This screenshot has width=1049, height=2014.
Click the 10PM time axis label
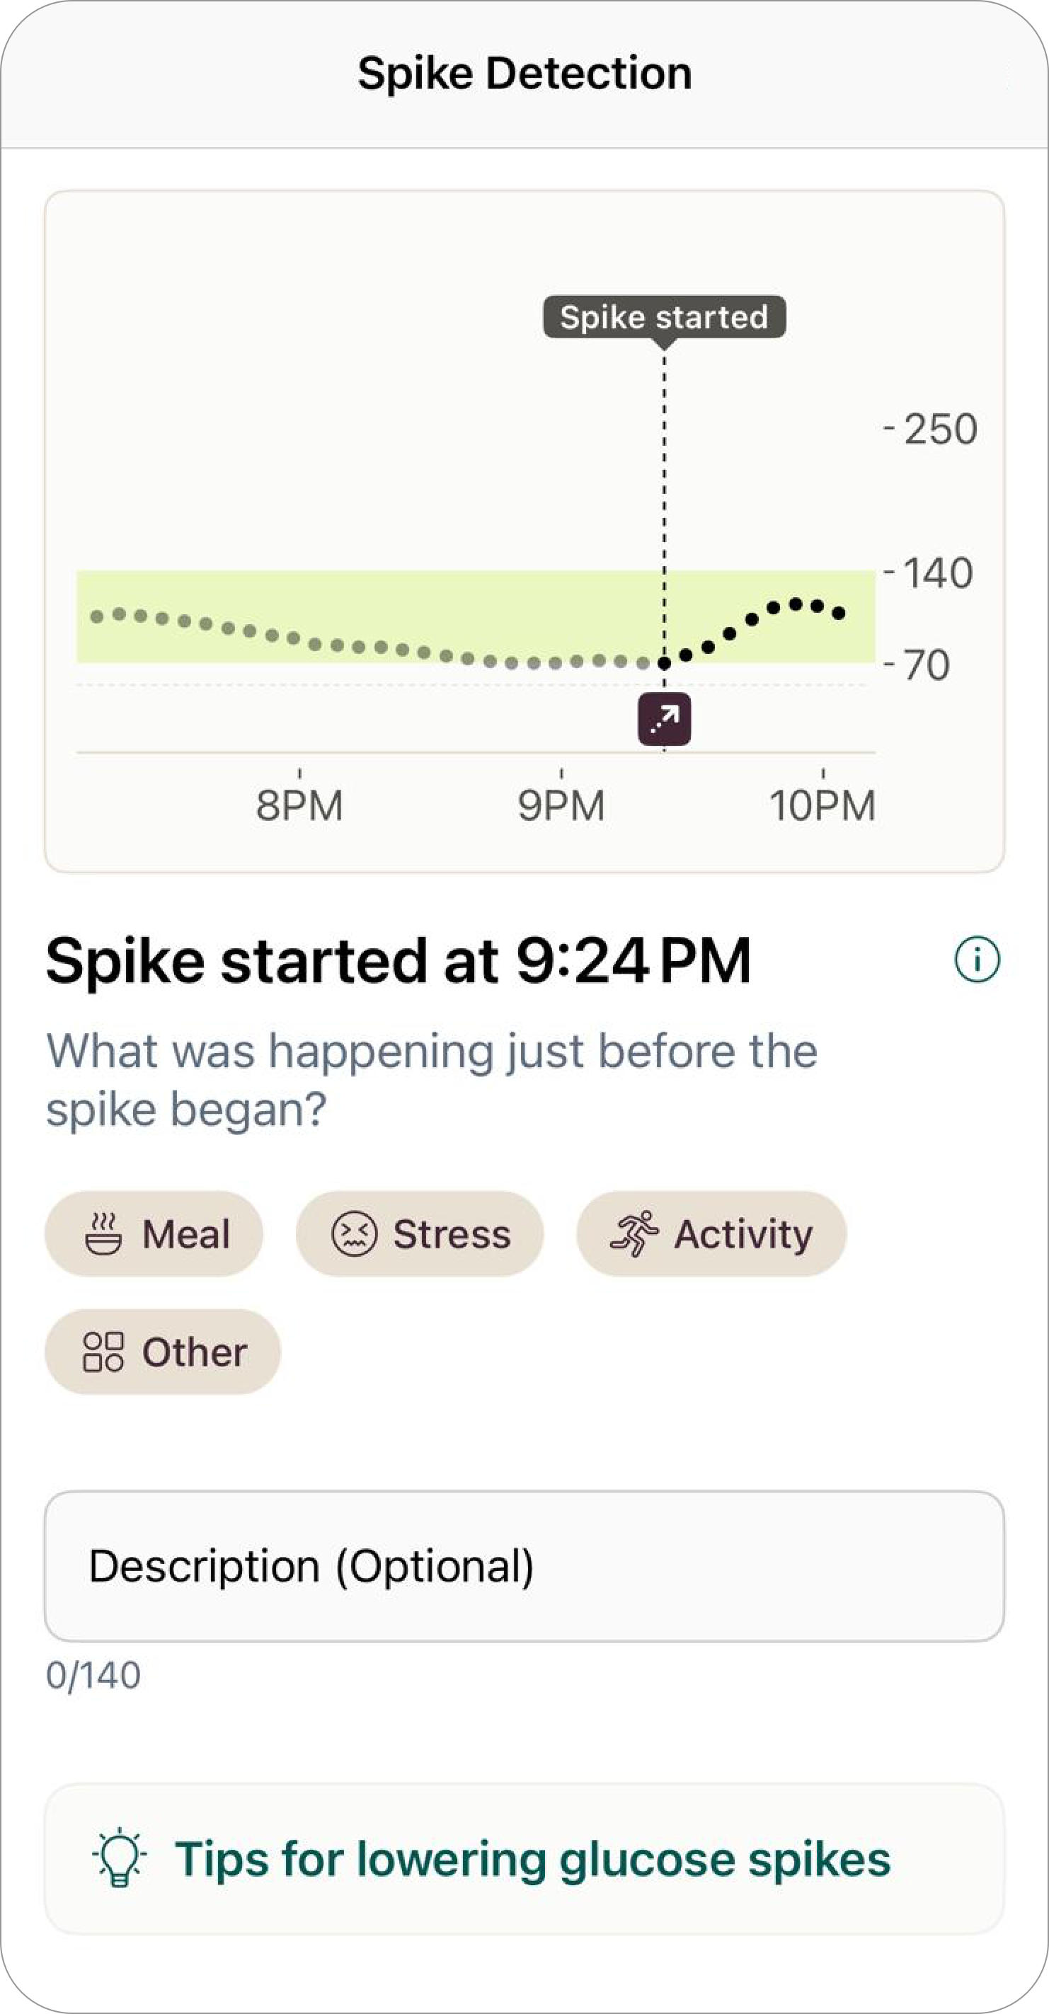pyautogui.click(x=822, y=805)
